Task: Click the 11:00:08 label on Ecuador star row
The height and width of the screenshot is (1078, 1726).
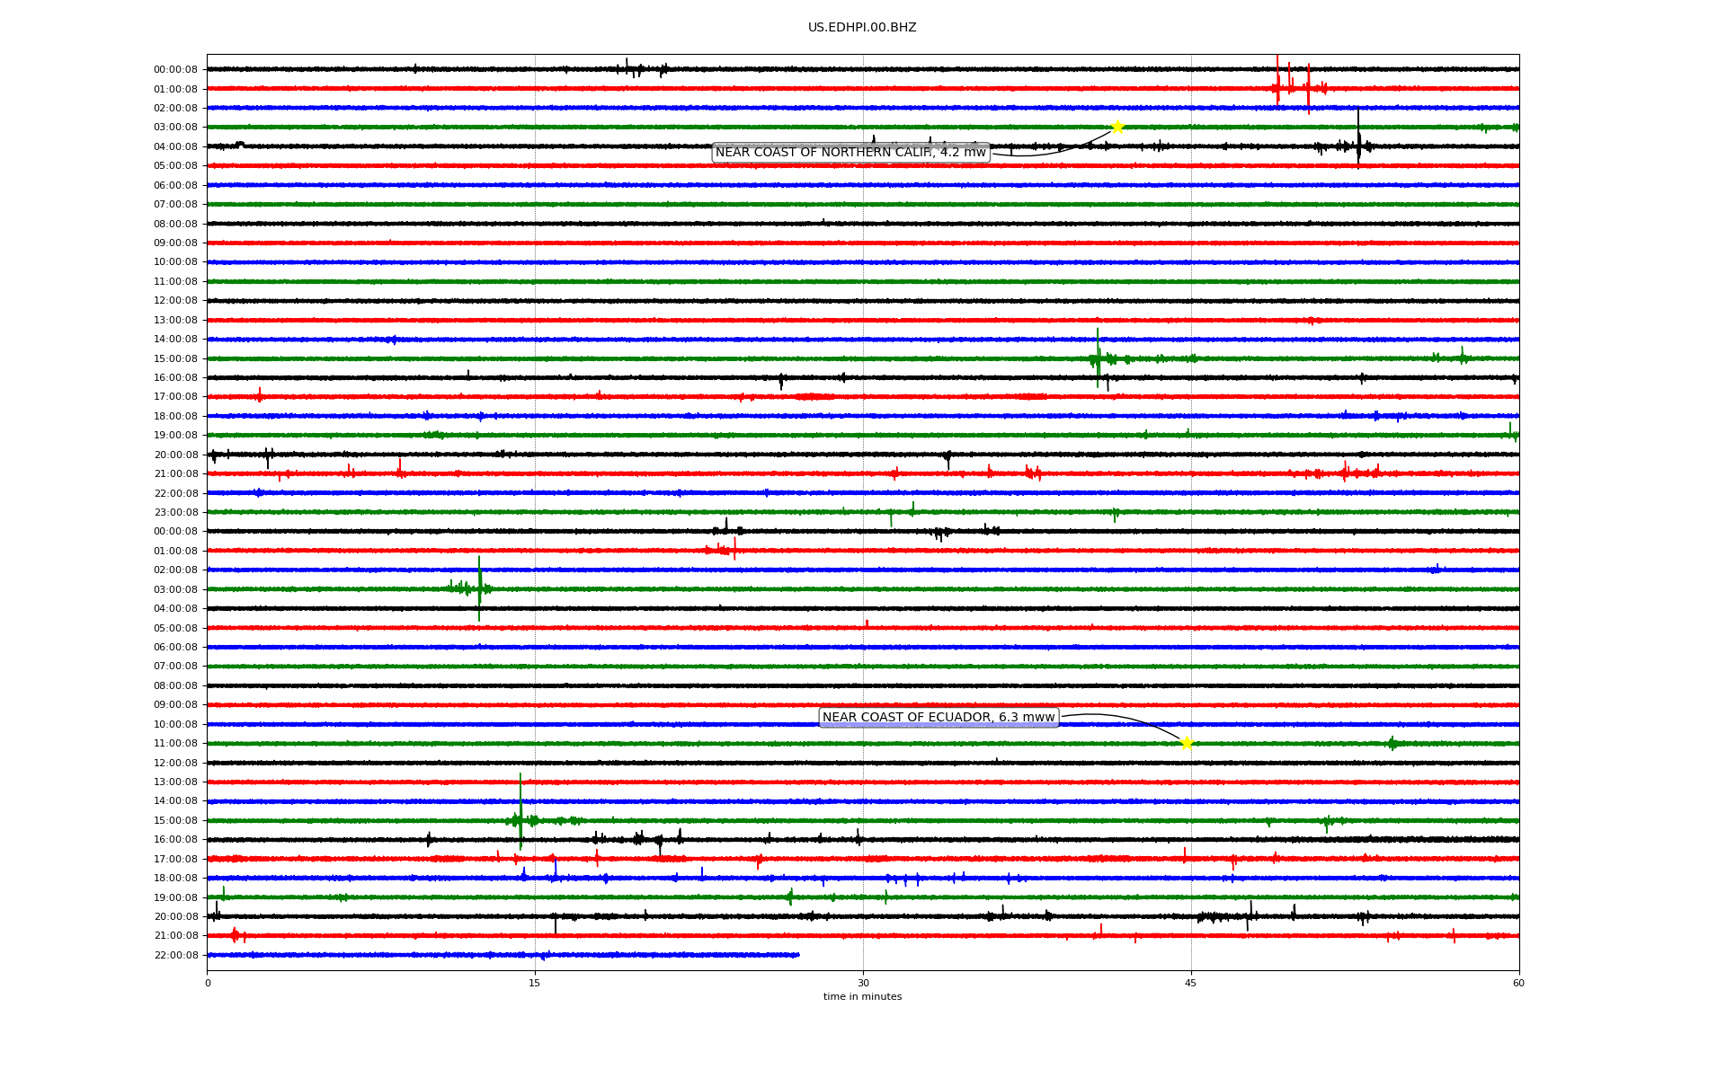Action: point(176,744)
